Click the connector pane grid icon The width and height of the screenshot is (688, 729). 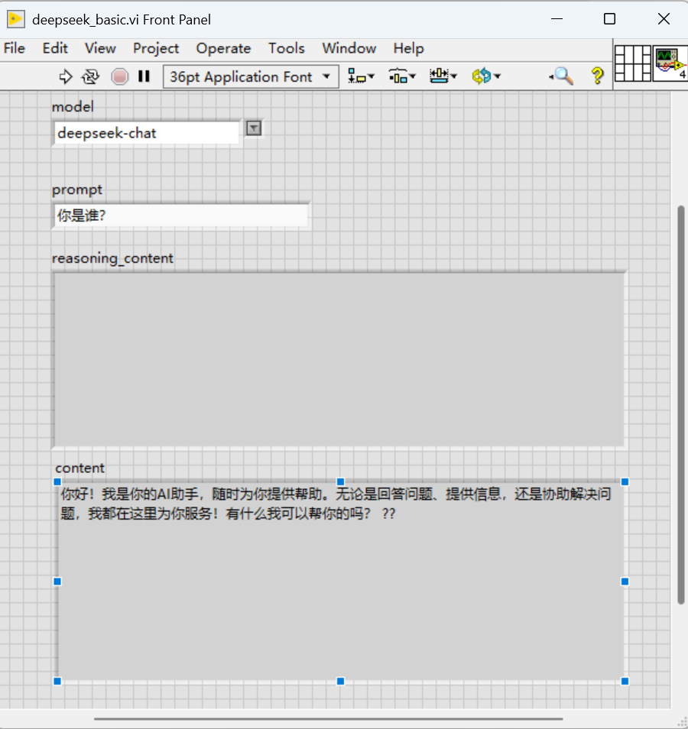(x=633, y=63)
